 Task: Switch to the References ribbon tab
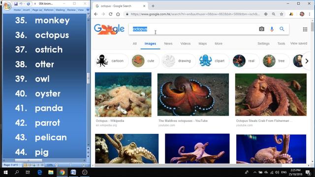coord(49,10)
